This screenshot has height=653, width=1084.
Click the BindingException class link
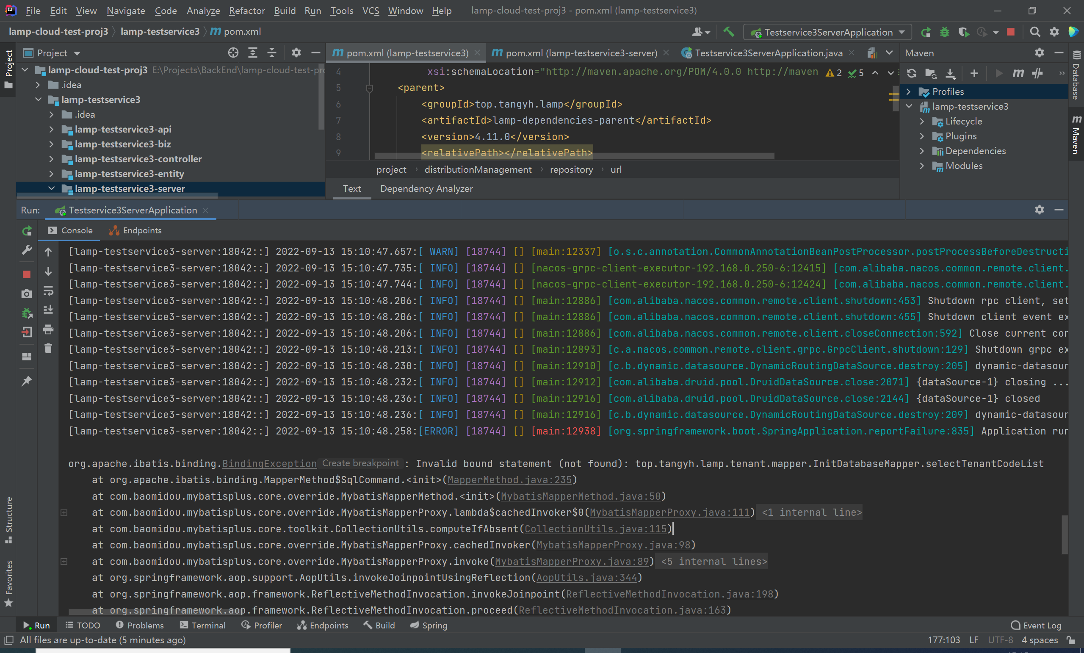(269, 464)
